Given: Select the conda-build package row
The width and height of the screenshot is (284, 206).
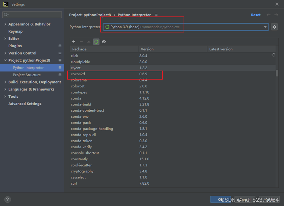Looking at the screenshot, I should pyautogui.click(x=173, y=104).
